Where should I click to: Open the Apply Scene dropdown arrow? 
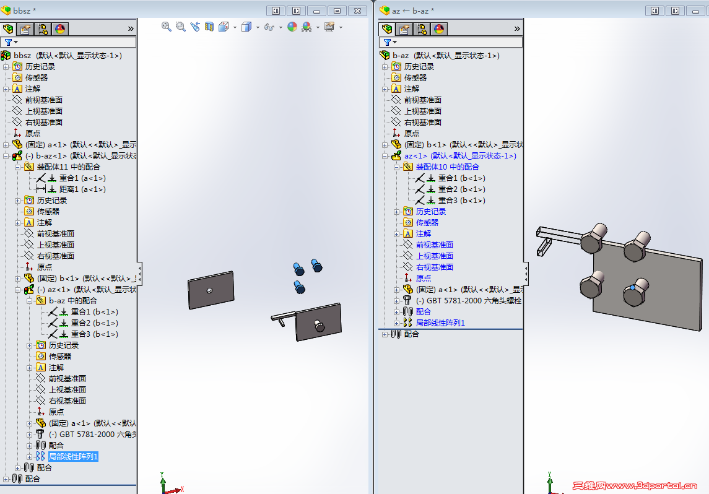point(318,28)
